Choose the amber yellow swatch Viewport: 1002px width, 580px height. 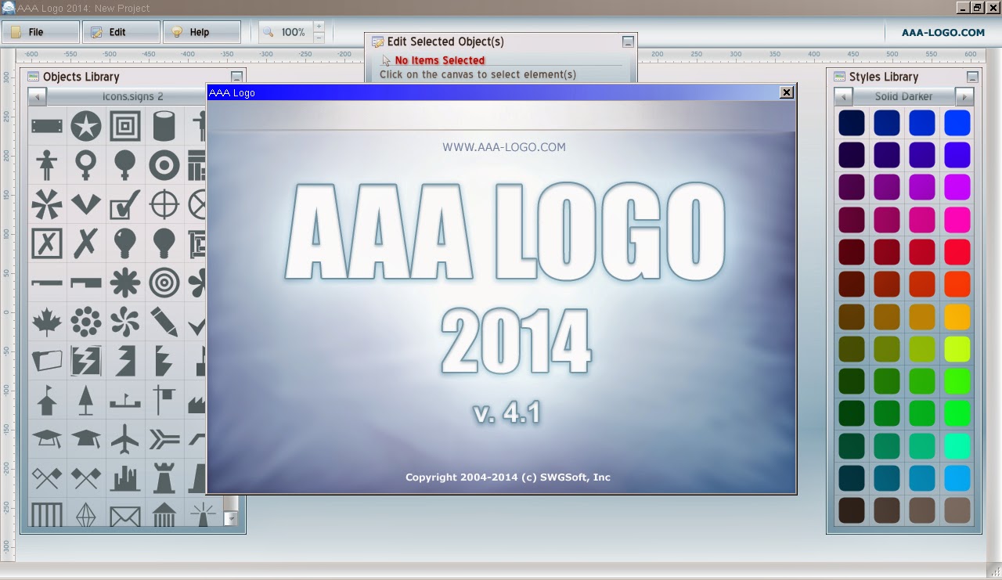[957, 317]
